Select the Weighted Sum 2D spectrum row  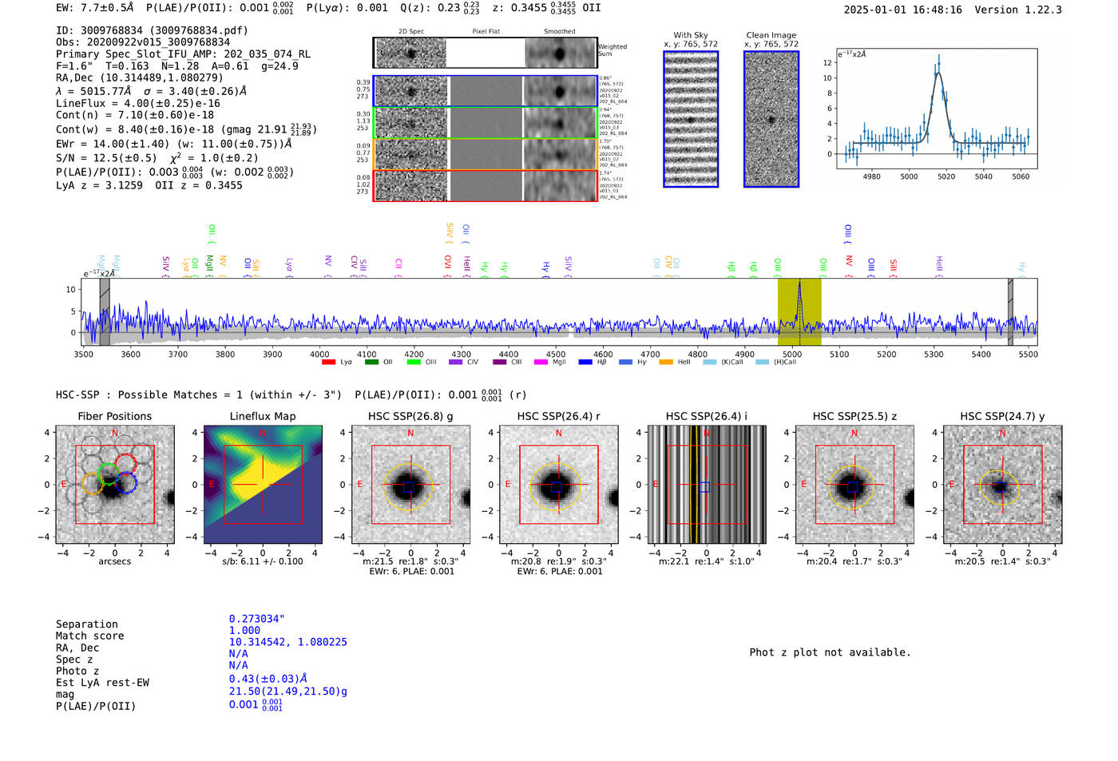[486, 53]
